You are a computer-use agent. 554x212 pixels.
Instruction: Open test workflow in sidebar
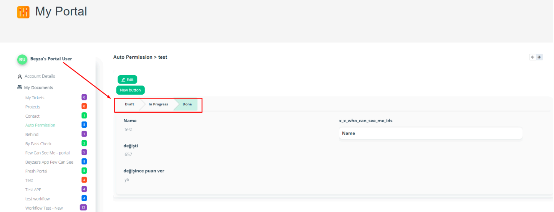point(38,199)
